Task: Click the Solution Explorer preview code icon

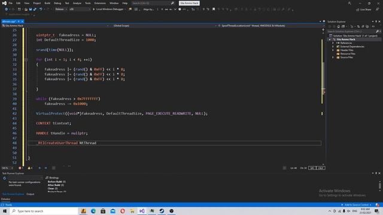Action: point(373,26)
